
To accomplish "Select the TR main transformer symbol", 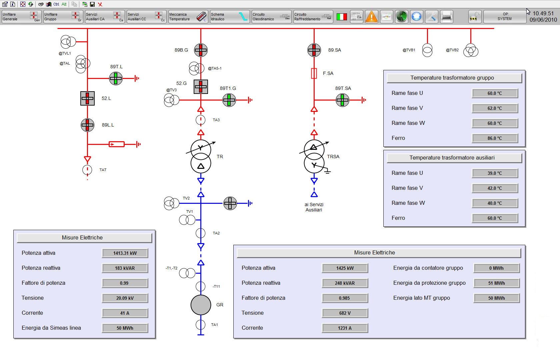I will tap(201, 157).
